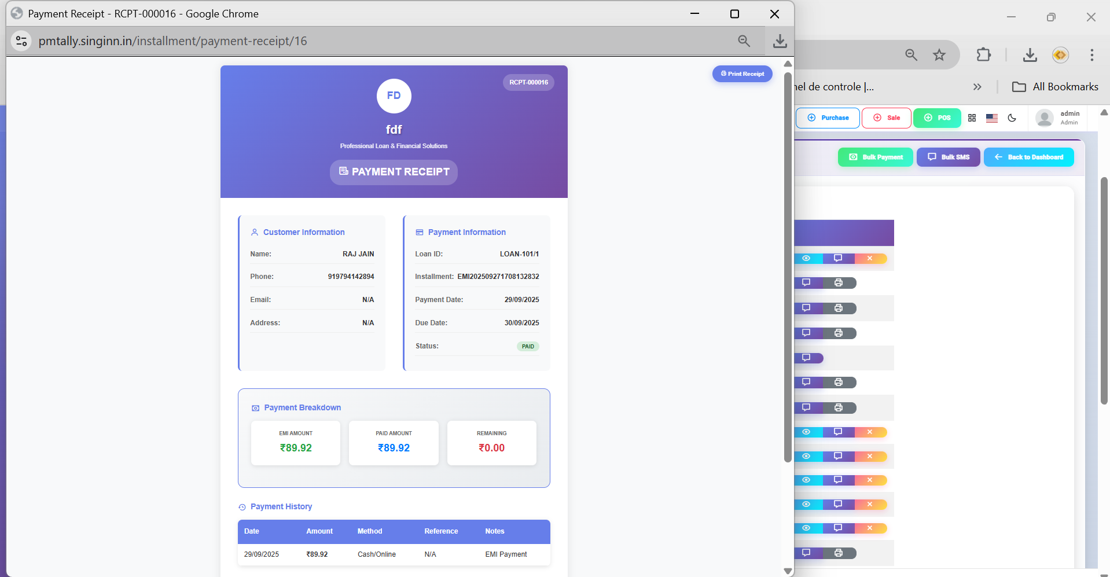This screenshot has width=1110, height=577.
Task: Open the apps grid icon in header
Action: point(972,118)
